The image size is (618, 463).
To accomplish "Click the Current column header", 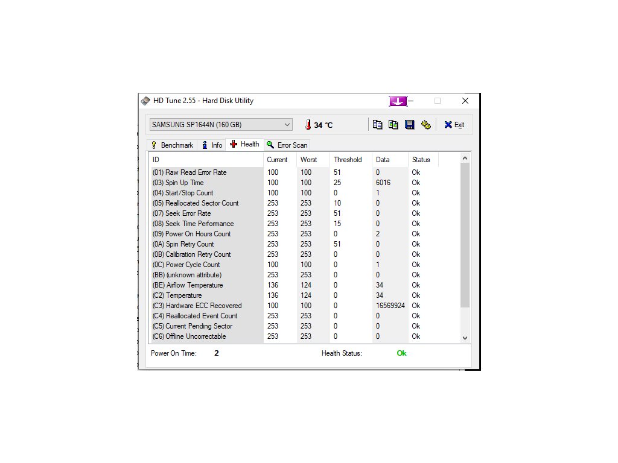I will tap(279, 160).
